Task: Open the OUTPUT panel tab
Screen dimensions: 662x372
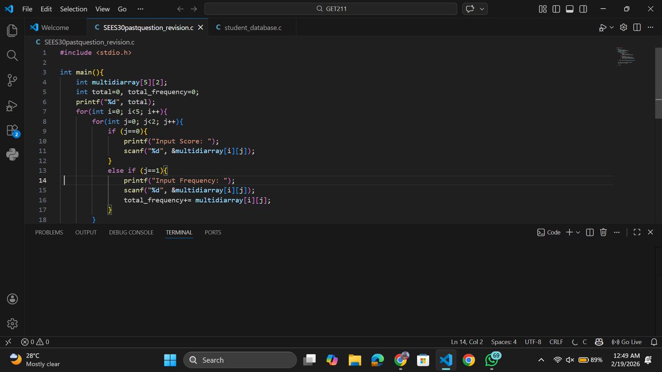Action: [x=86, y=233]
